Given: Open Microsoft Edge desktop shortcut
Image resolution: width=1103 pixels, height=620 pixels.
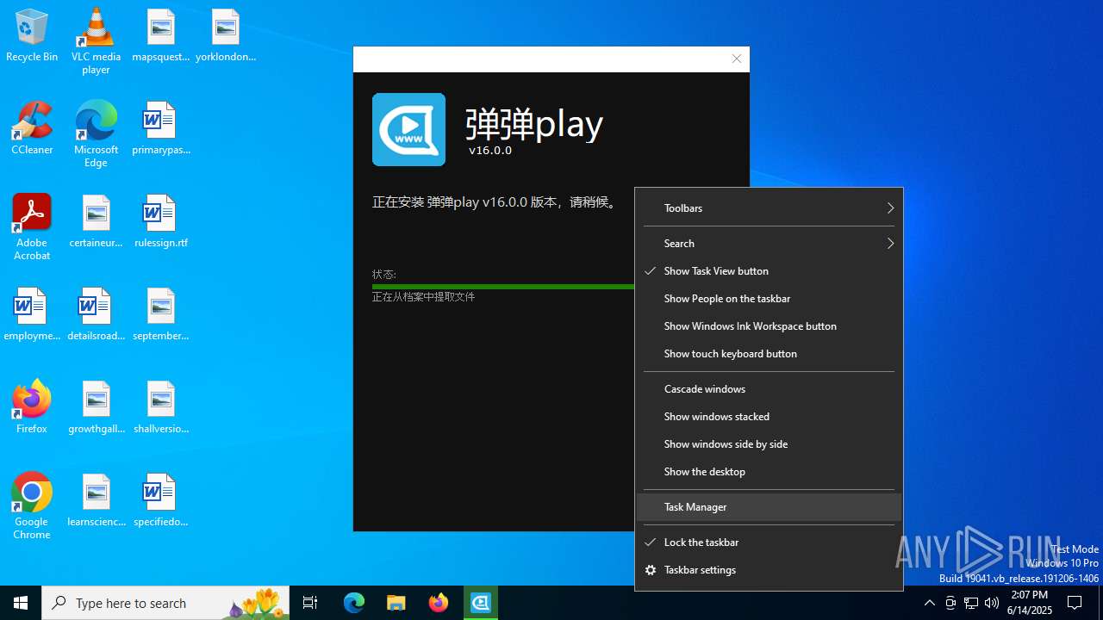Looking at the screenshot, I should tap(96, 134).
